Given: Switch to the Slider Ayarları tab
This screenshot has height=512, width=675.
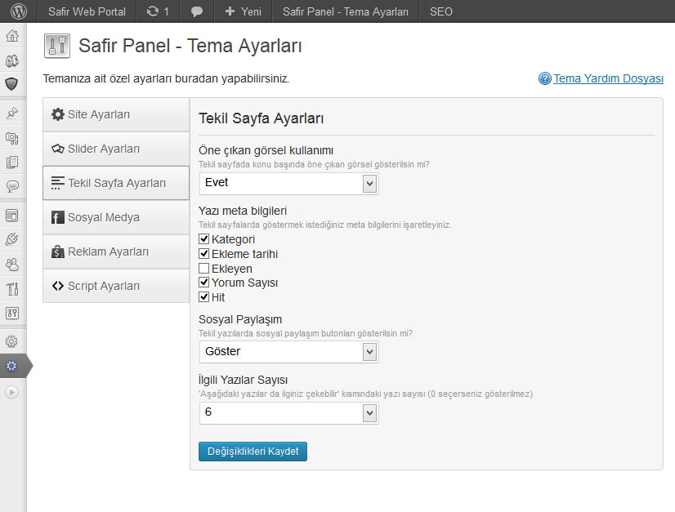Looking at the screenshot, I should (116, 149).
